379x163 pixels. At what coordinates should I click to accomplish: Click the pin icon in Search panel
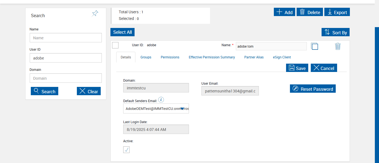(x=95, y=13)
